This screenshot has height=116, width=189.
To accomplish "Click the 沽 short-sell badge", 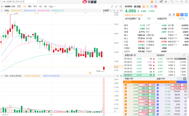I will (x=148, y=7).
